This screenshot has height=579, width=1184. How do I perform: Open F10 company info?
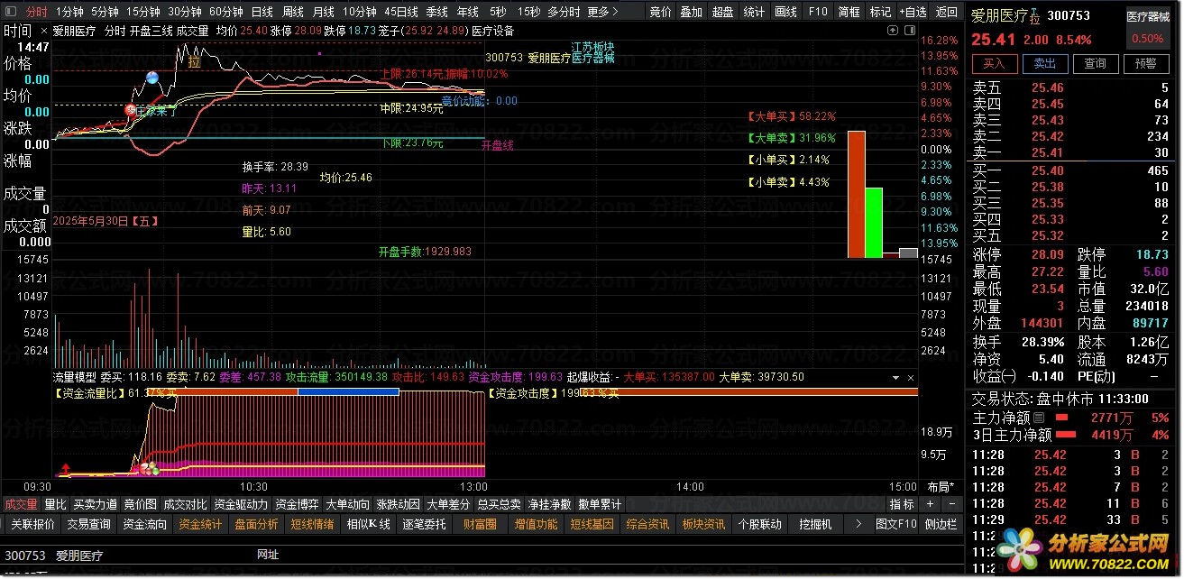click(817, 12)
